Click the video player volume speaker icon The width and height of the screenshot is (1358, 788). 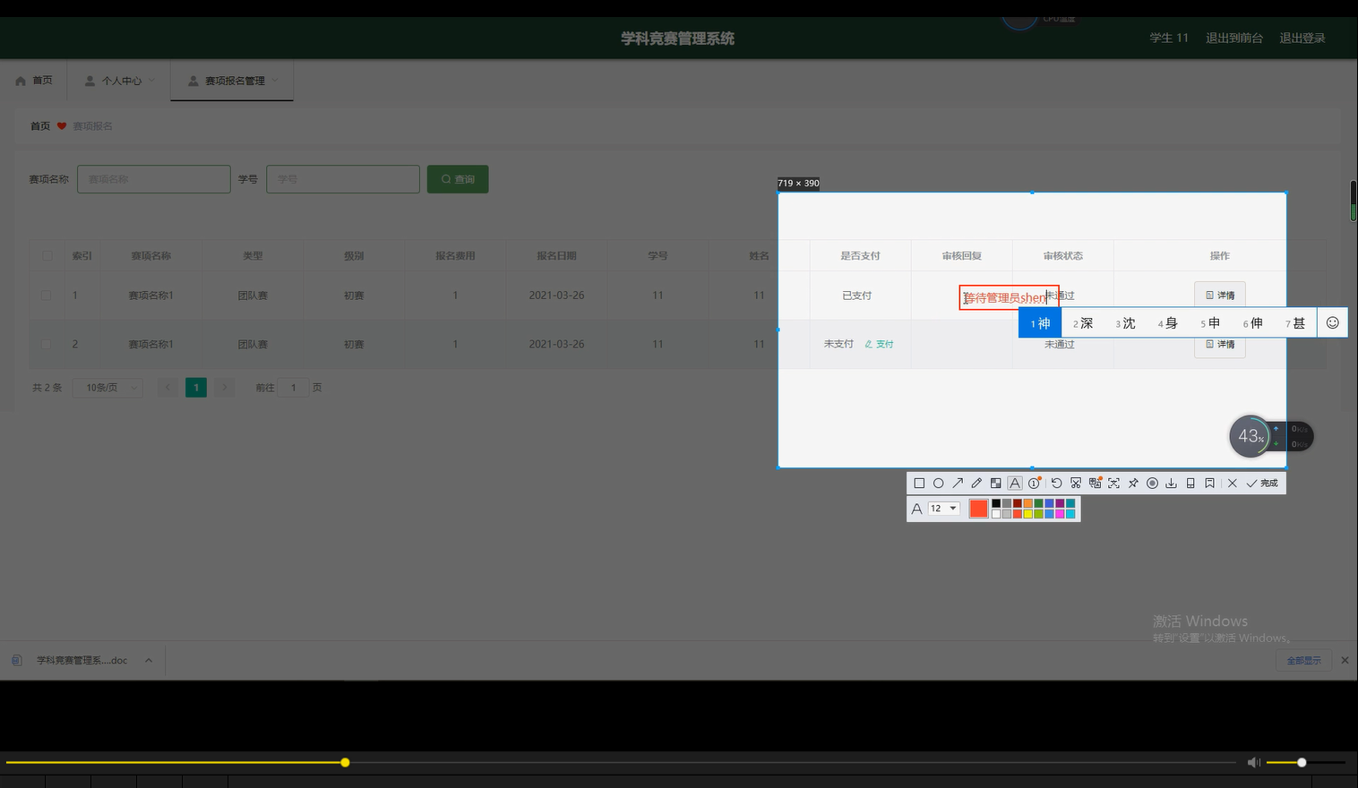click(1253, 762)
